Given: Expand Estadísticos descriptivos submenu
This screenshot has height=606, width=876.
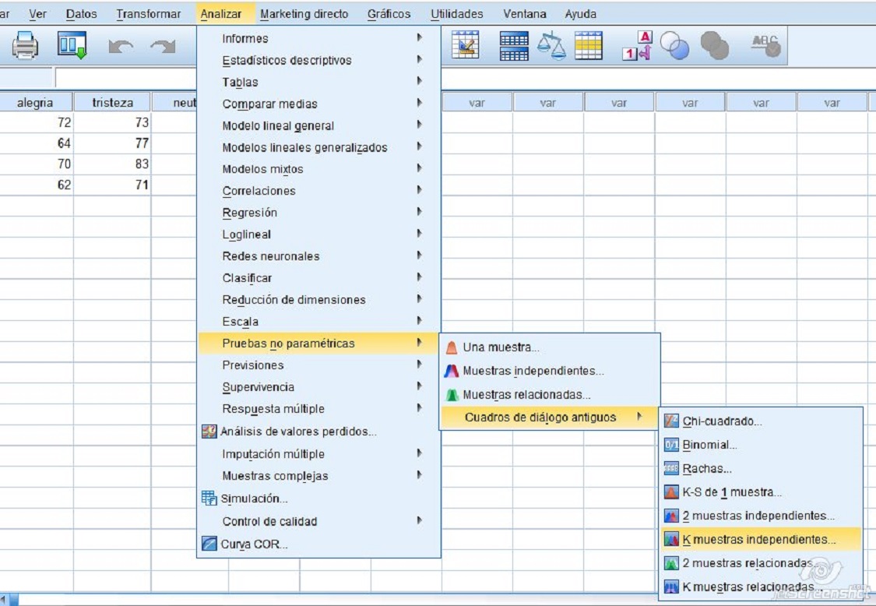Looking at the screenshot, I should pyautogui.click(x=318, y=60).
